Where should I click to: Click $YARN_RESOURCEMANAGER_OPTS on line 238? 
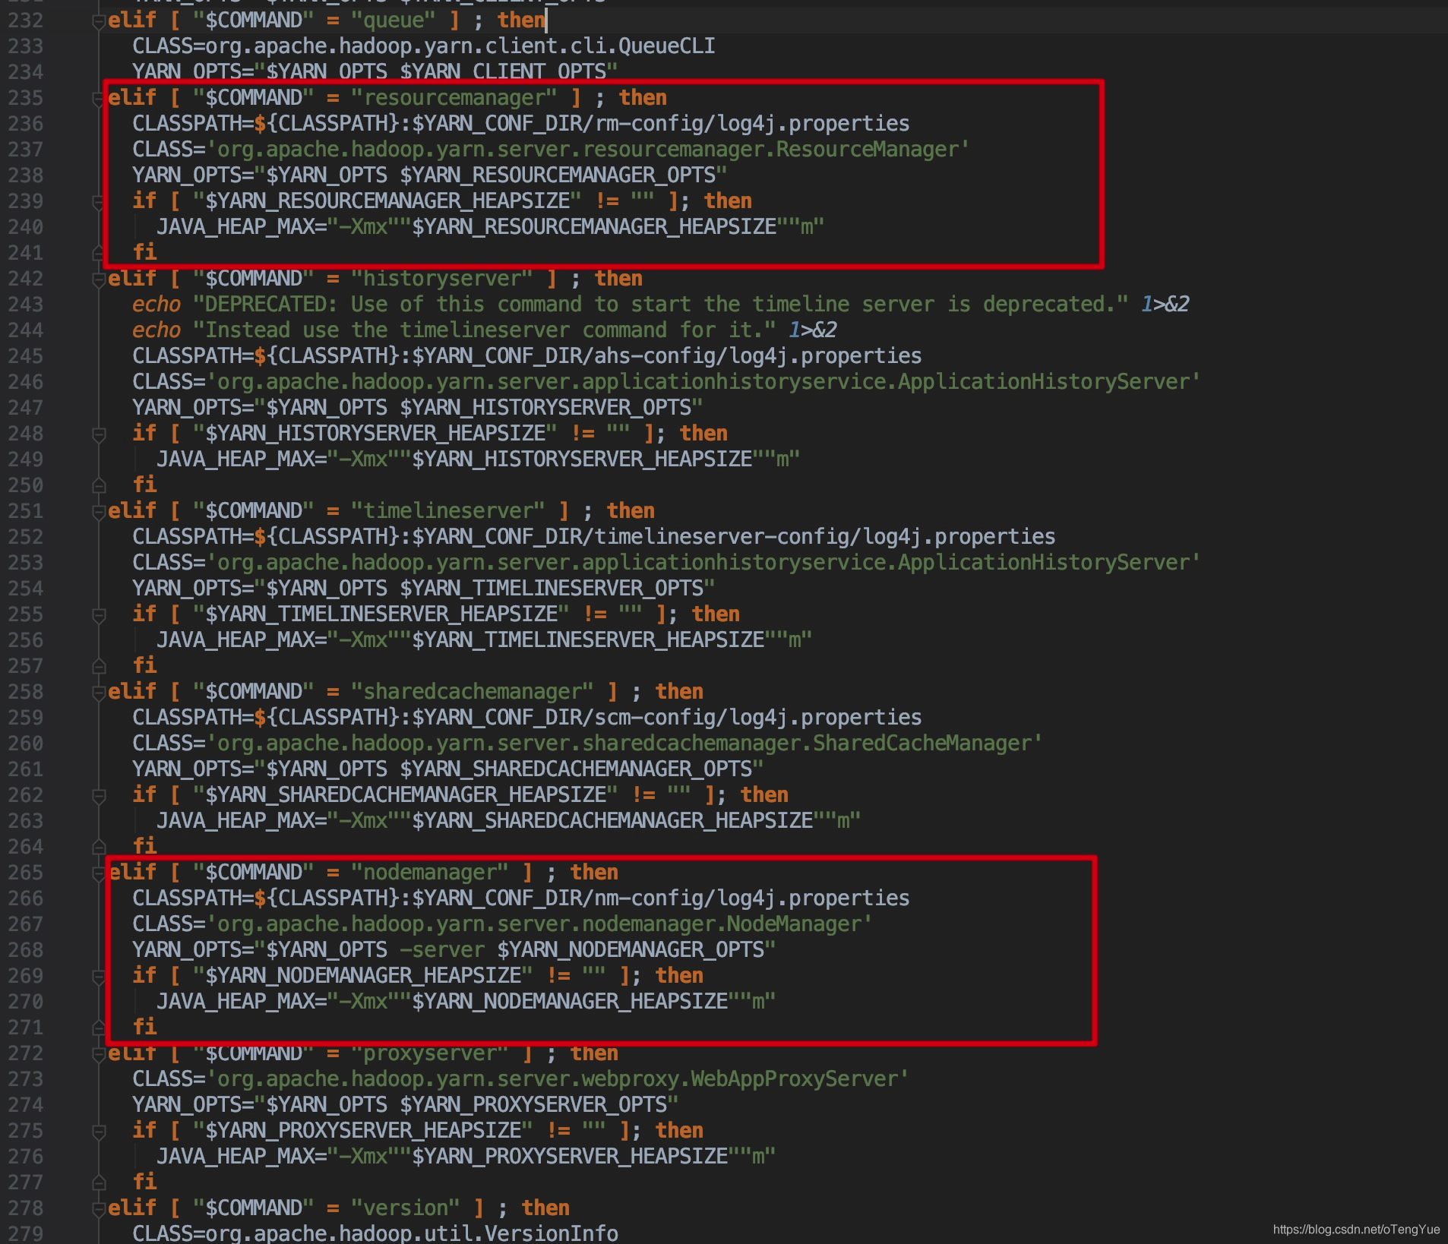point(558,175)
